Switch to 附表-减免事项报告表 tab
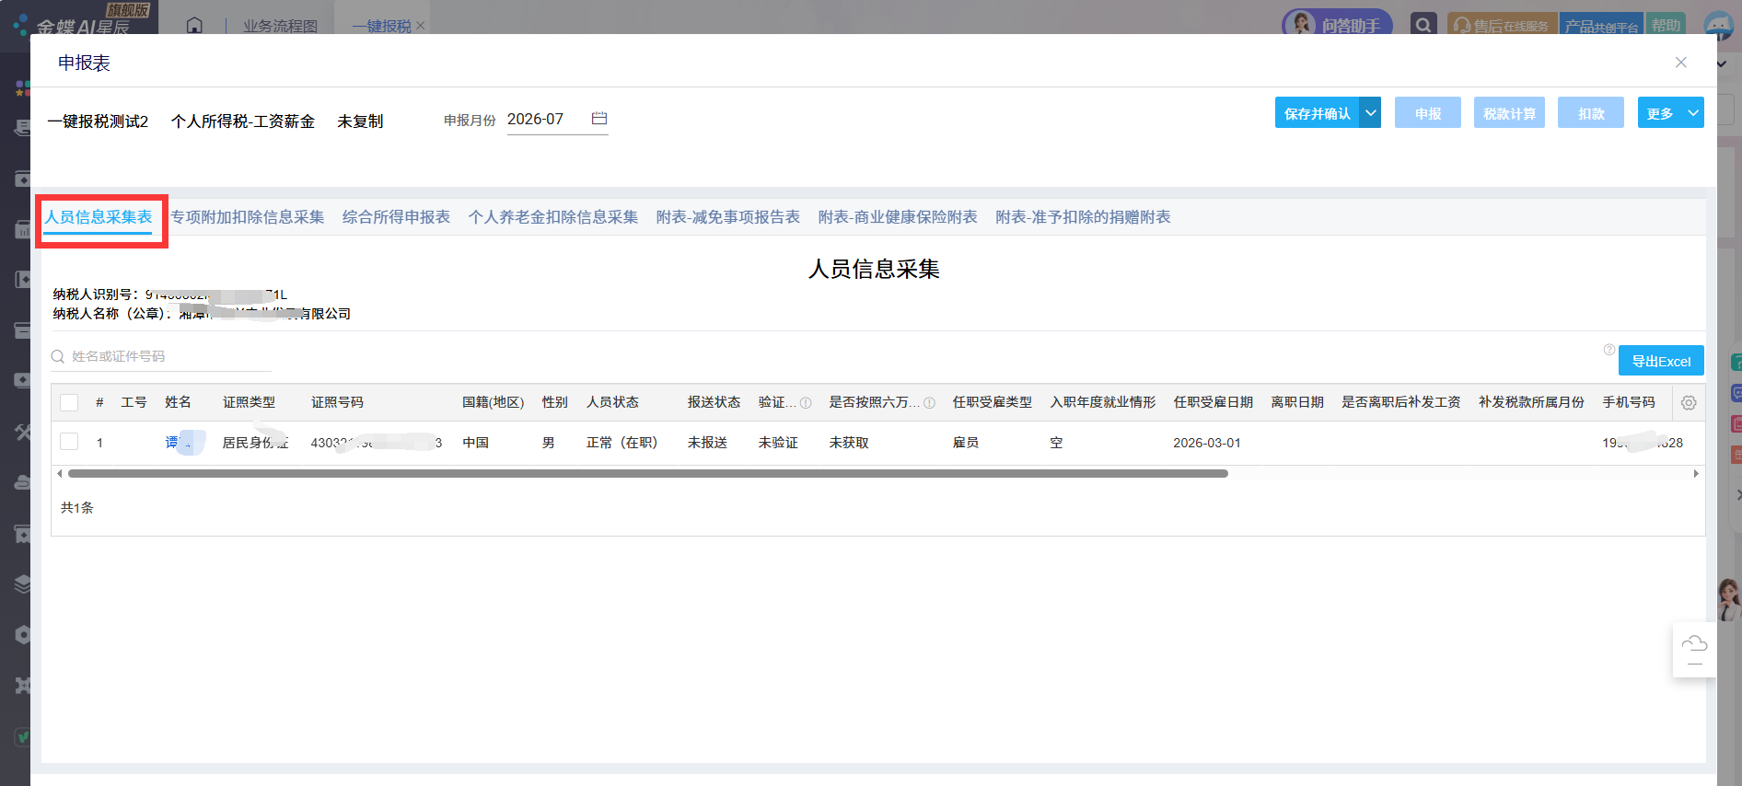This screenshot has height=786, width=1742. (728, 217)
